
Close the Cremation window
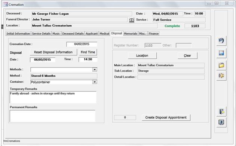point(227,3)
